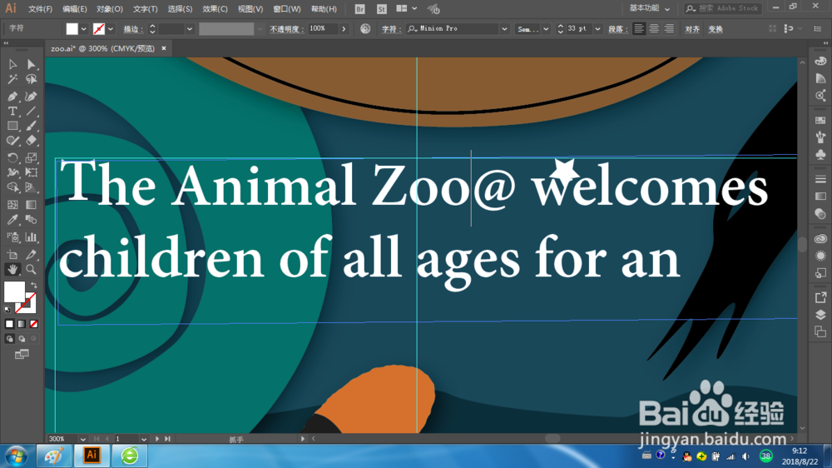The width and height of the screenshot is (832, 468).
Task: Click the 描边 stroke label link
Action: pos(132,29)
